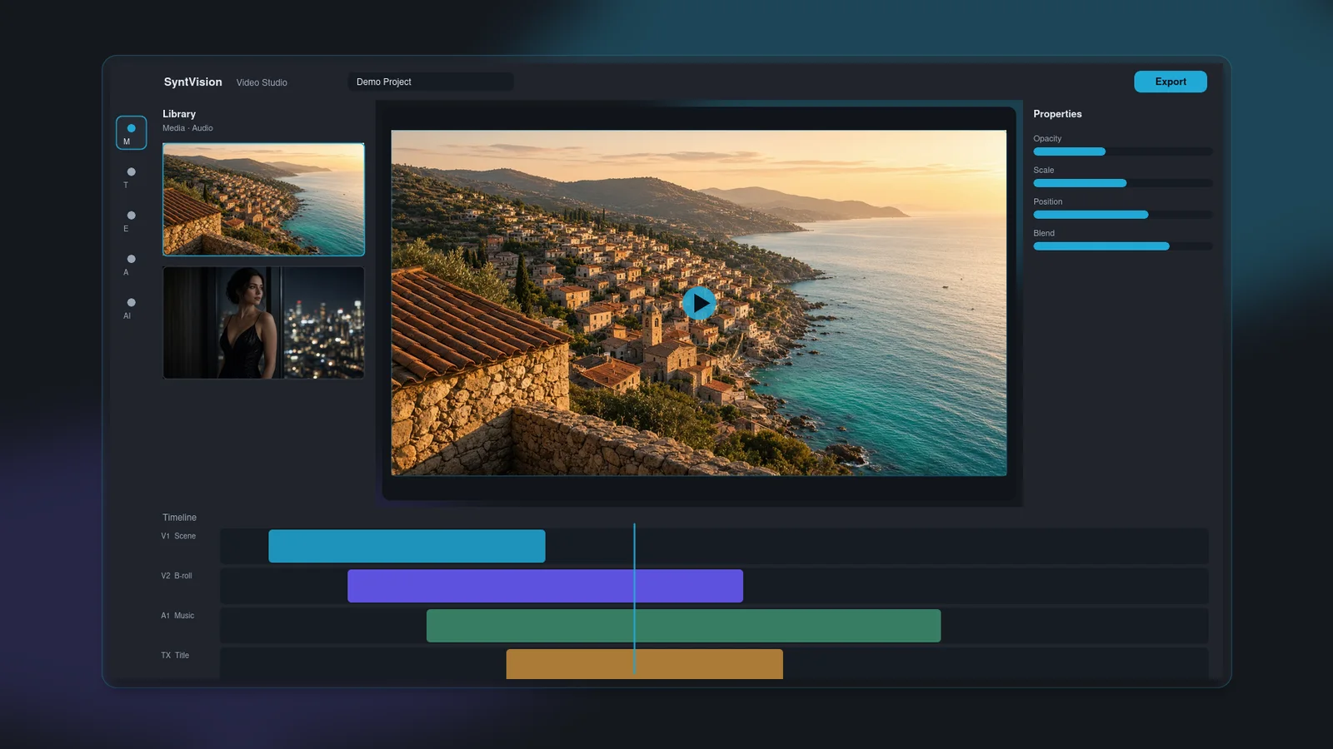Edit the Demo Project name field
The height and width of the screenshot is (749, 1333).
(430, 82)
